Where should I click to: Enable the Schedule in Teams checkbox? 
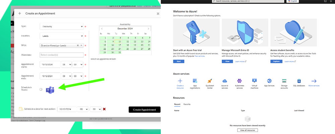point(41,89)
